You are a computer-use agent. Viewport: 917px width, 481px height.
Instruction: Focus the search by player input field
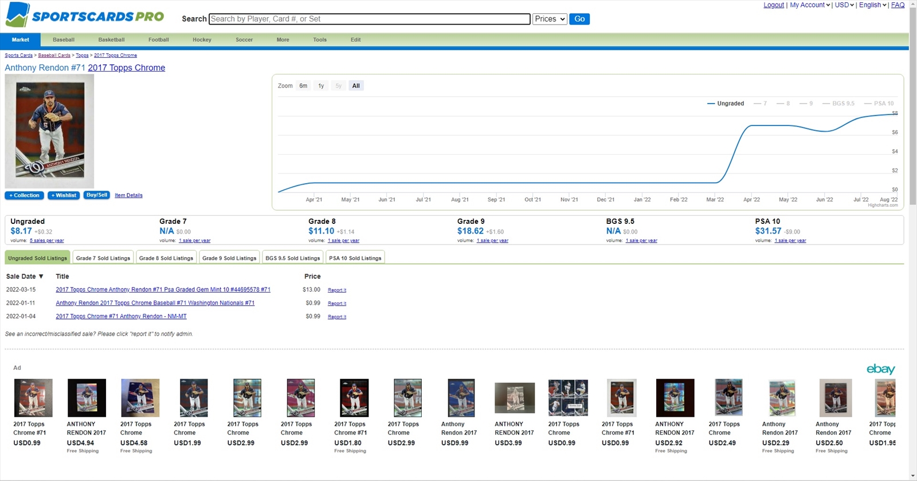click(370, 19)
